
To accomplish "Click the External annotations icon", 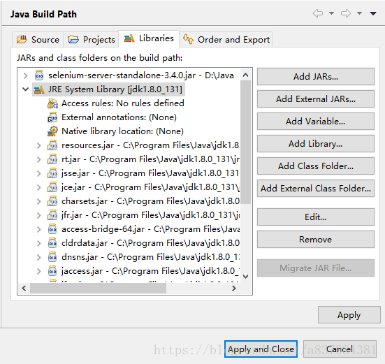I will pyautogui.click(x=52, y=117).
